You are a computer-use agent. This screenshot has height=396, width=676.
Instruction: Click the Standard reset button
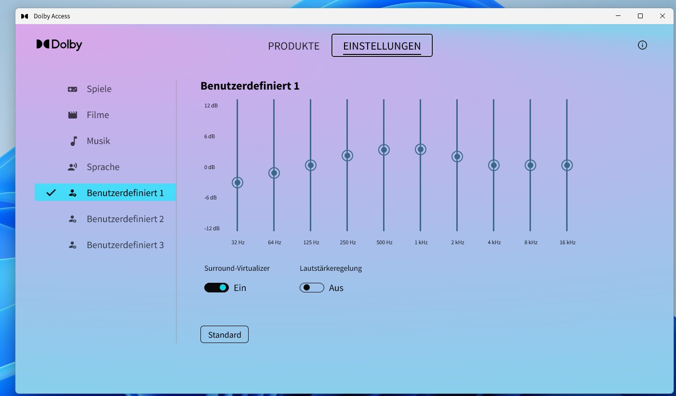pos(225,334)
